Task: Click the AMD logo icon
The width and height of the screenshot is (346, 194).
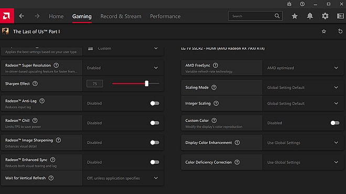Action: pyautogui.click(x=7, y=16)
